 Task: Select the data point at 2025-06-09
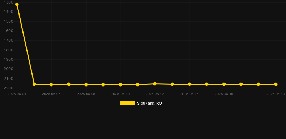pyautogui.click(x=103, y=84)
